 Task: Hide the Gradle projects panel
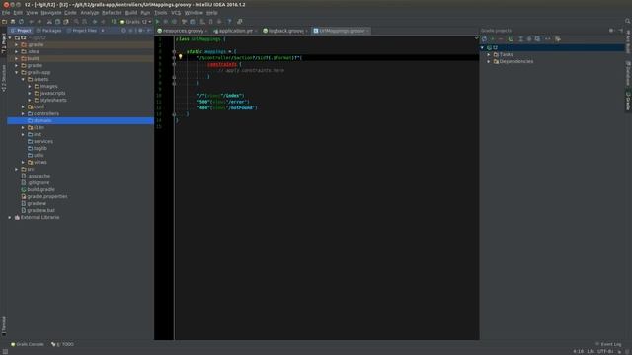click(x=621, y=31)
